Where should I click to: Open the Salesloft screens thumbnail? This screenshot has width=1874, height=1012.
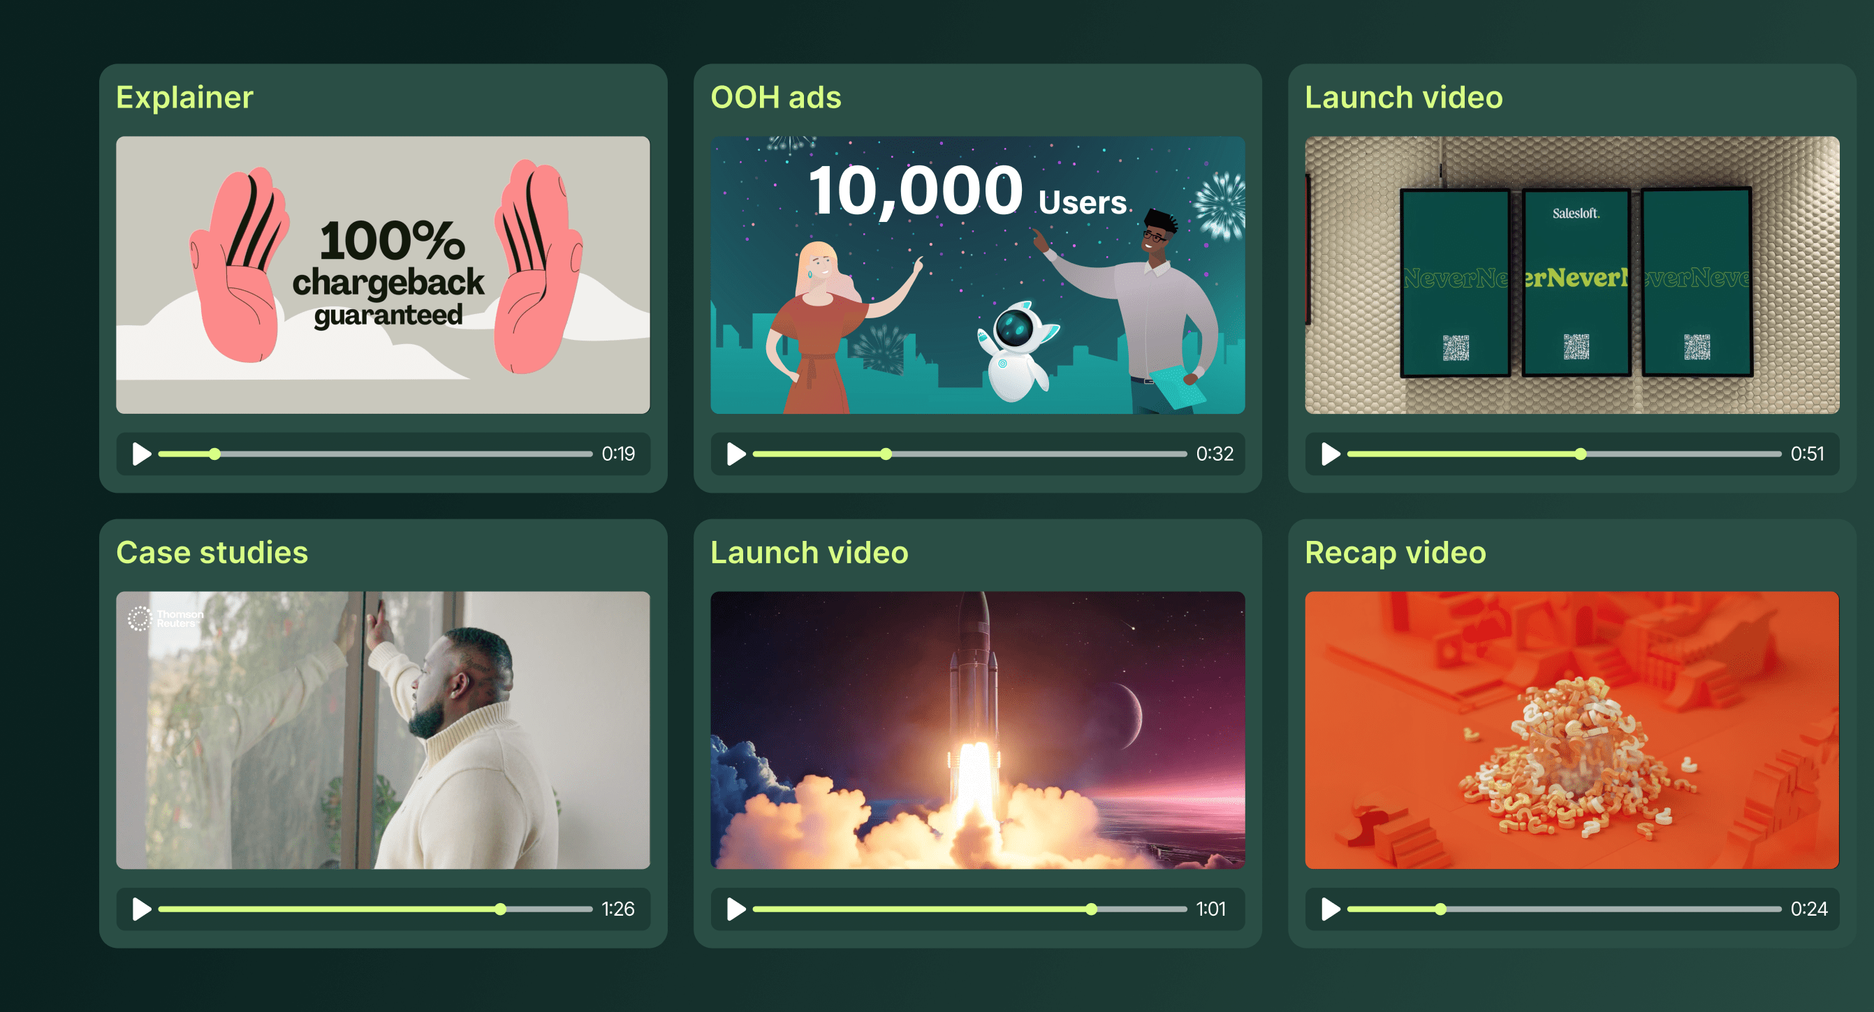pos(1572,275)
